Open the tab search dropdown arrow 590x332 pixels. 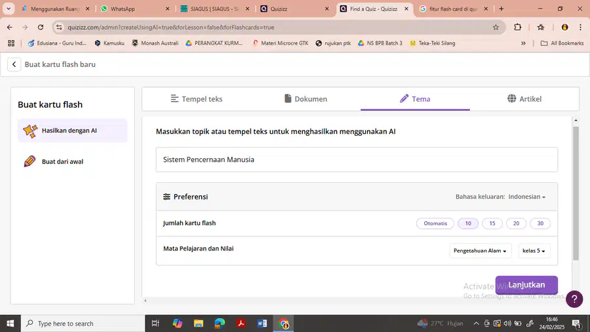click(x=9, y=9)
